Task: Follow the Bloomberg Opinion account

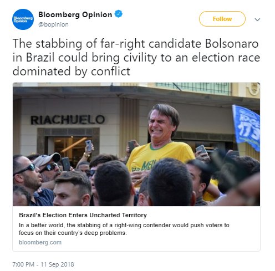Action: coord(222,19)
